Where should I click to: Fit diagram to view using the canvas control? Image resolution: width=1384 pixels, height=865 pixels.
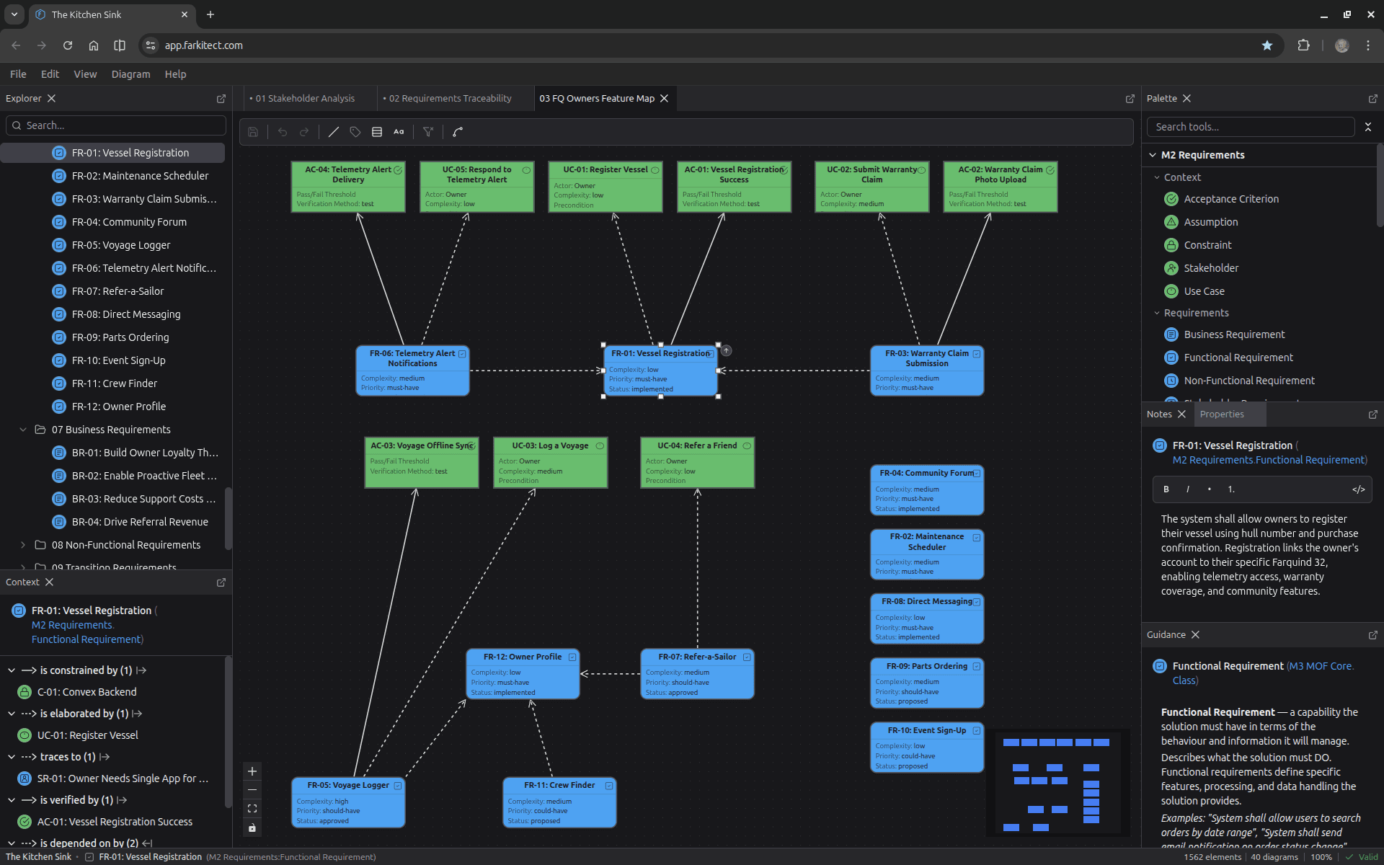pos(252,809)
